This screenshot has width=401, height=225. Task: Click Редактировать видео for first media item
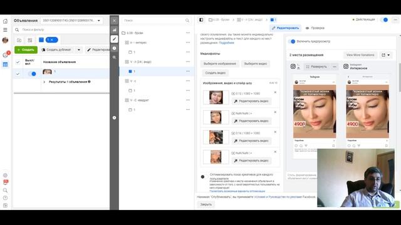click(251, 101)
